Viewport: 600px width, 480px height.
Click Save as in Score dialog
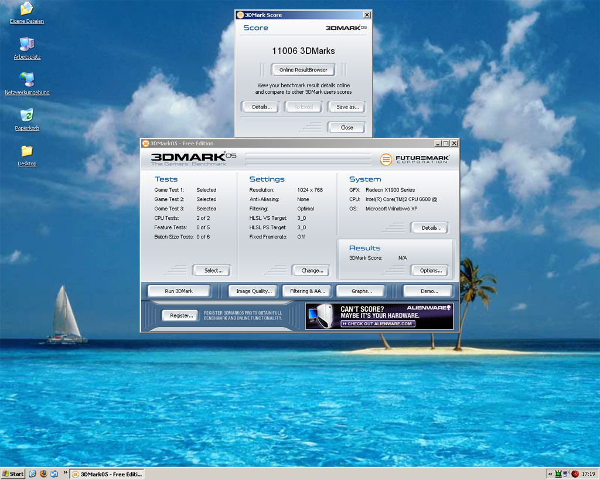click(x=347, y=107)
